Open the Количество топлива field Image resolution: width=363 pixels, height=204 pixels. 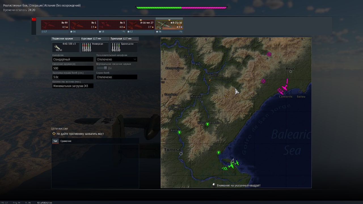pos(73,86)
